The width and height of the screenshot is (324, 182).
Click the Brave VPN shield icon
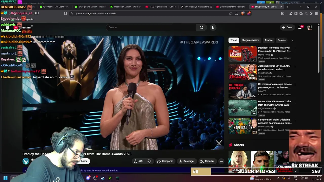[311, 13]
